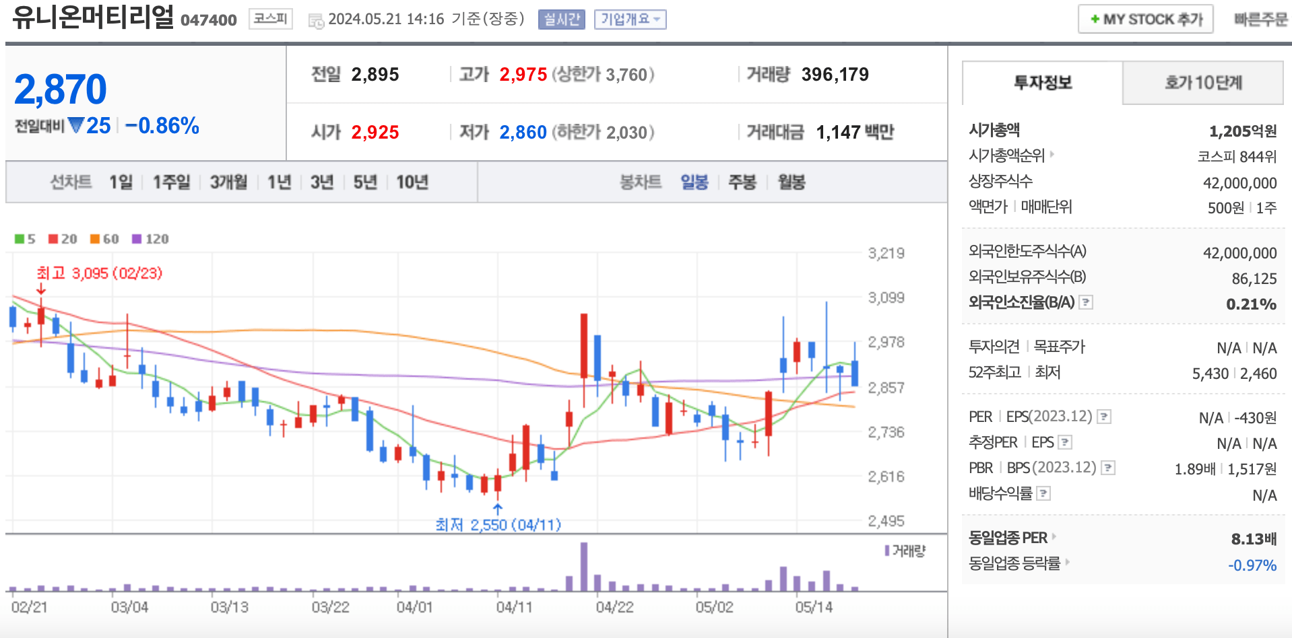Open help icon next to 추정PER EPS

pyautogui.click(x=1065, y=442)
